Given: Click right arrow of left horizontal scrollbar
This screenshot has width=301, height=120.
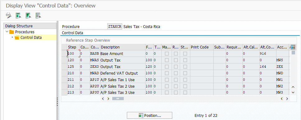Looking at the screenshot, I should 108,99.
